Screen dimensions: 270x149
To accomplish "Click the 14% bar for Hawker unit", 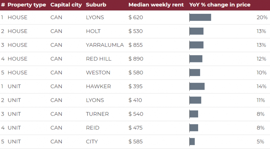I will (x=197, y=86).
